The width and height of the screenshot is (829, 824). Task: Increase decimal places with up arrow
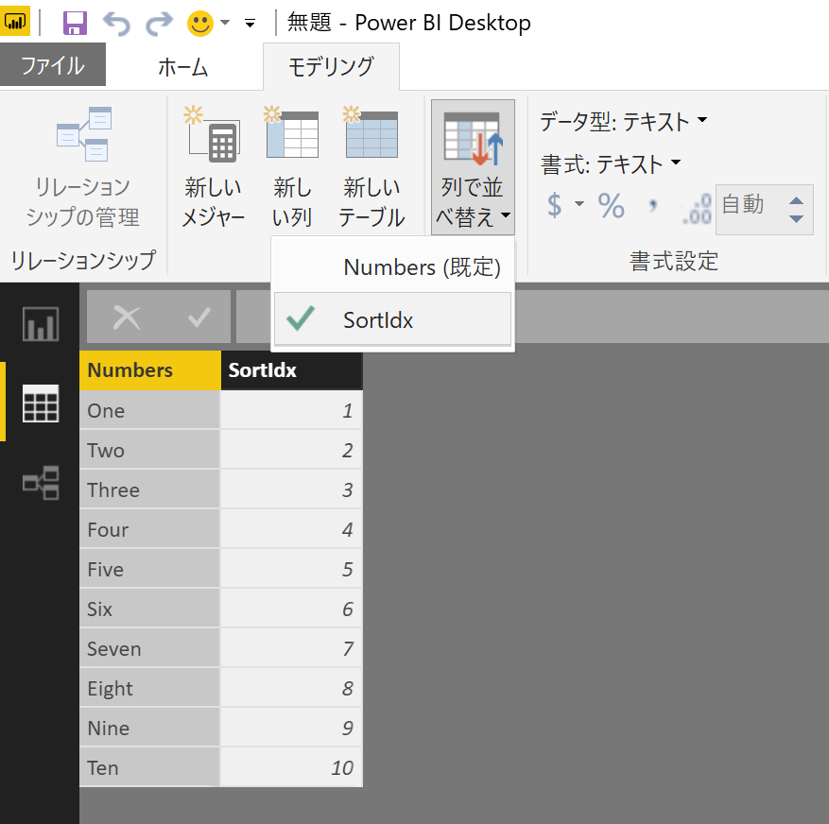(796, 200)
